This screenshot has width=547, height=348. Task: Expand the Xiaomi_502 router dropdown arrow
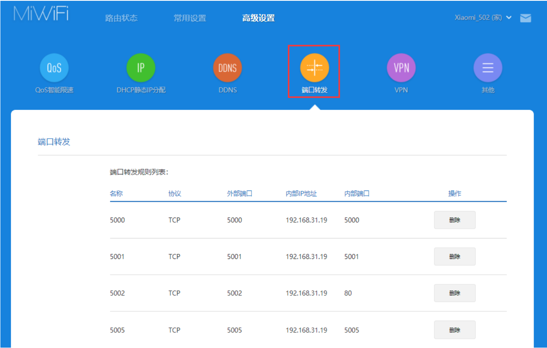509,18
